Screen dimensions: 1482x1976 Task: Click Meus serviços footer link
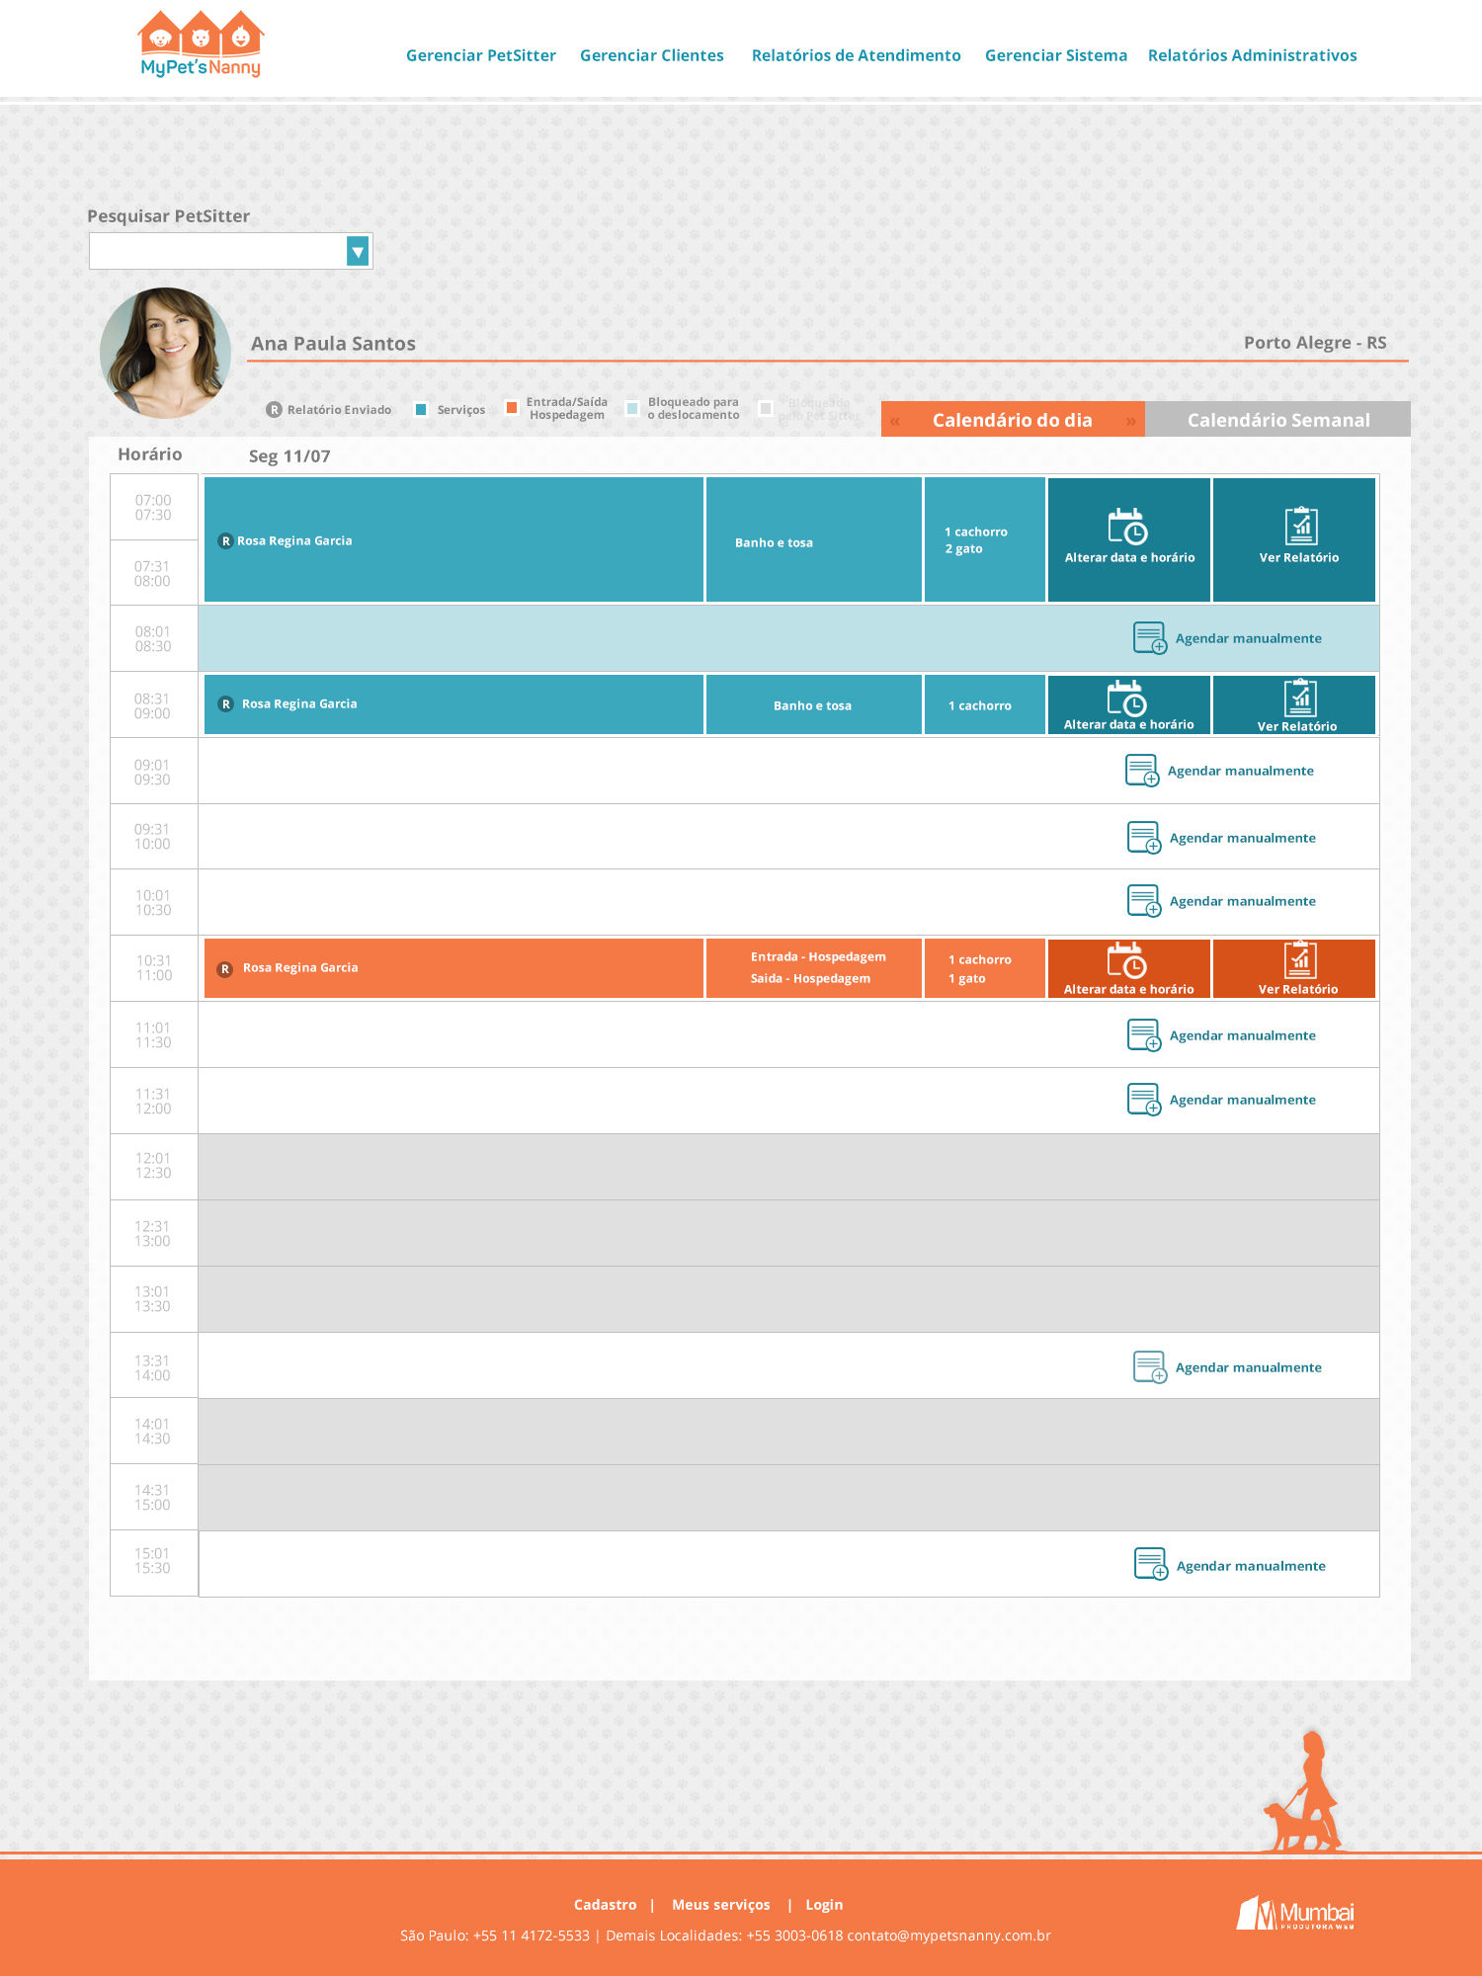click(720, 1905)
